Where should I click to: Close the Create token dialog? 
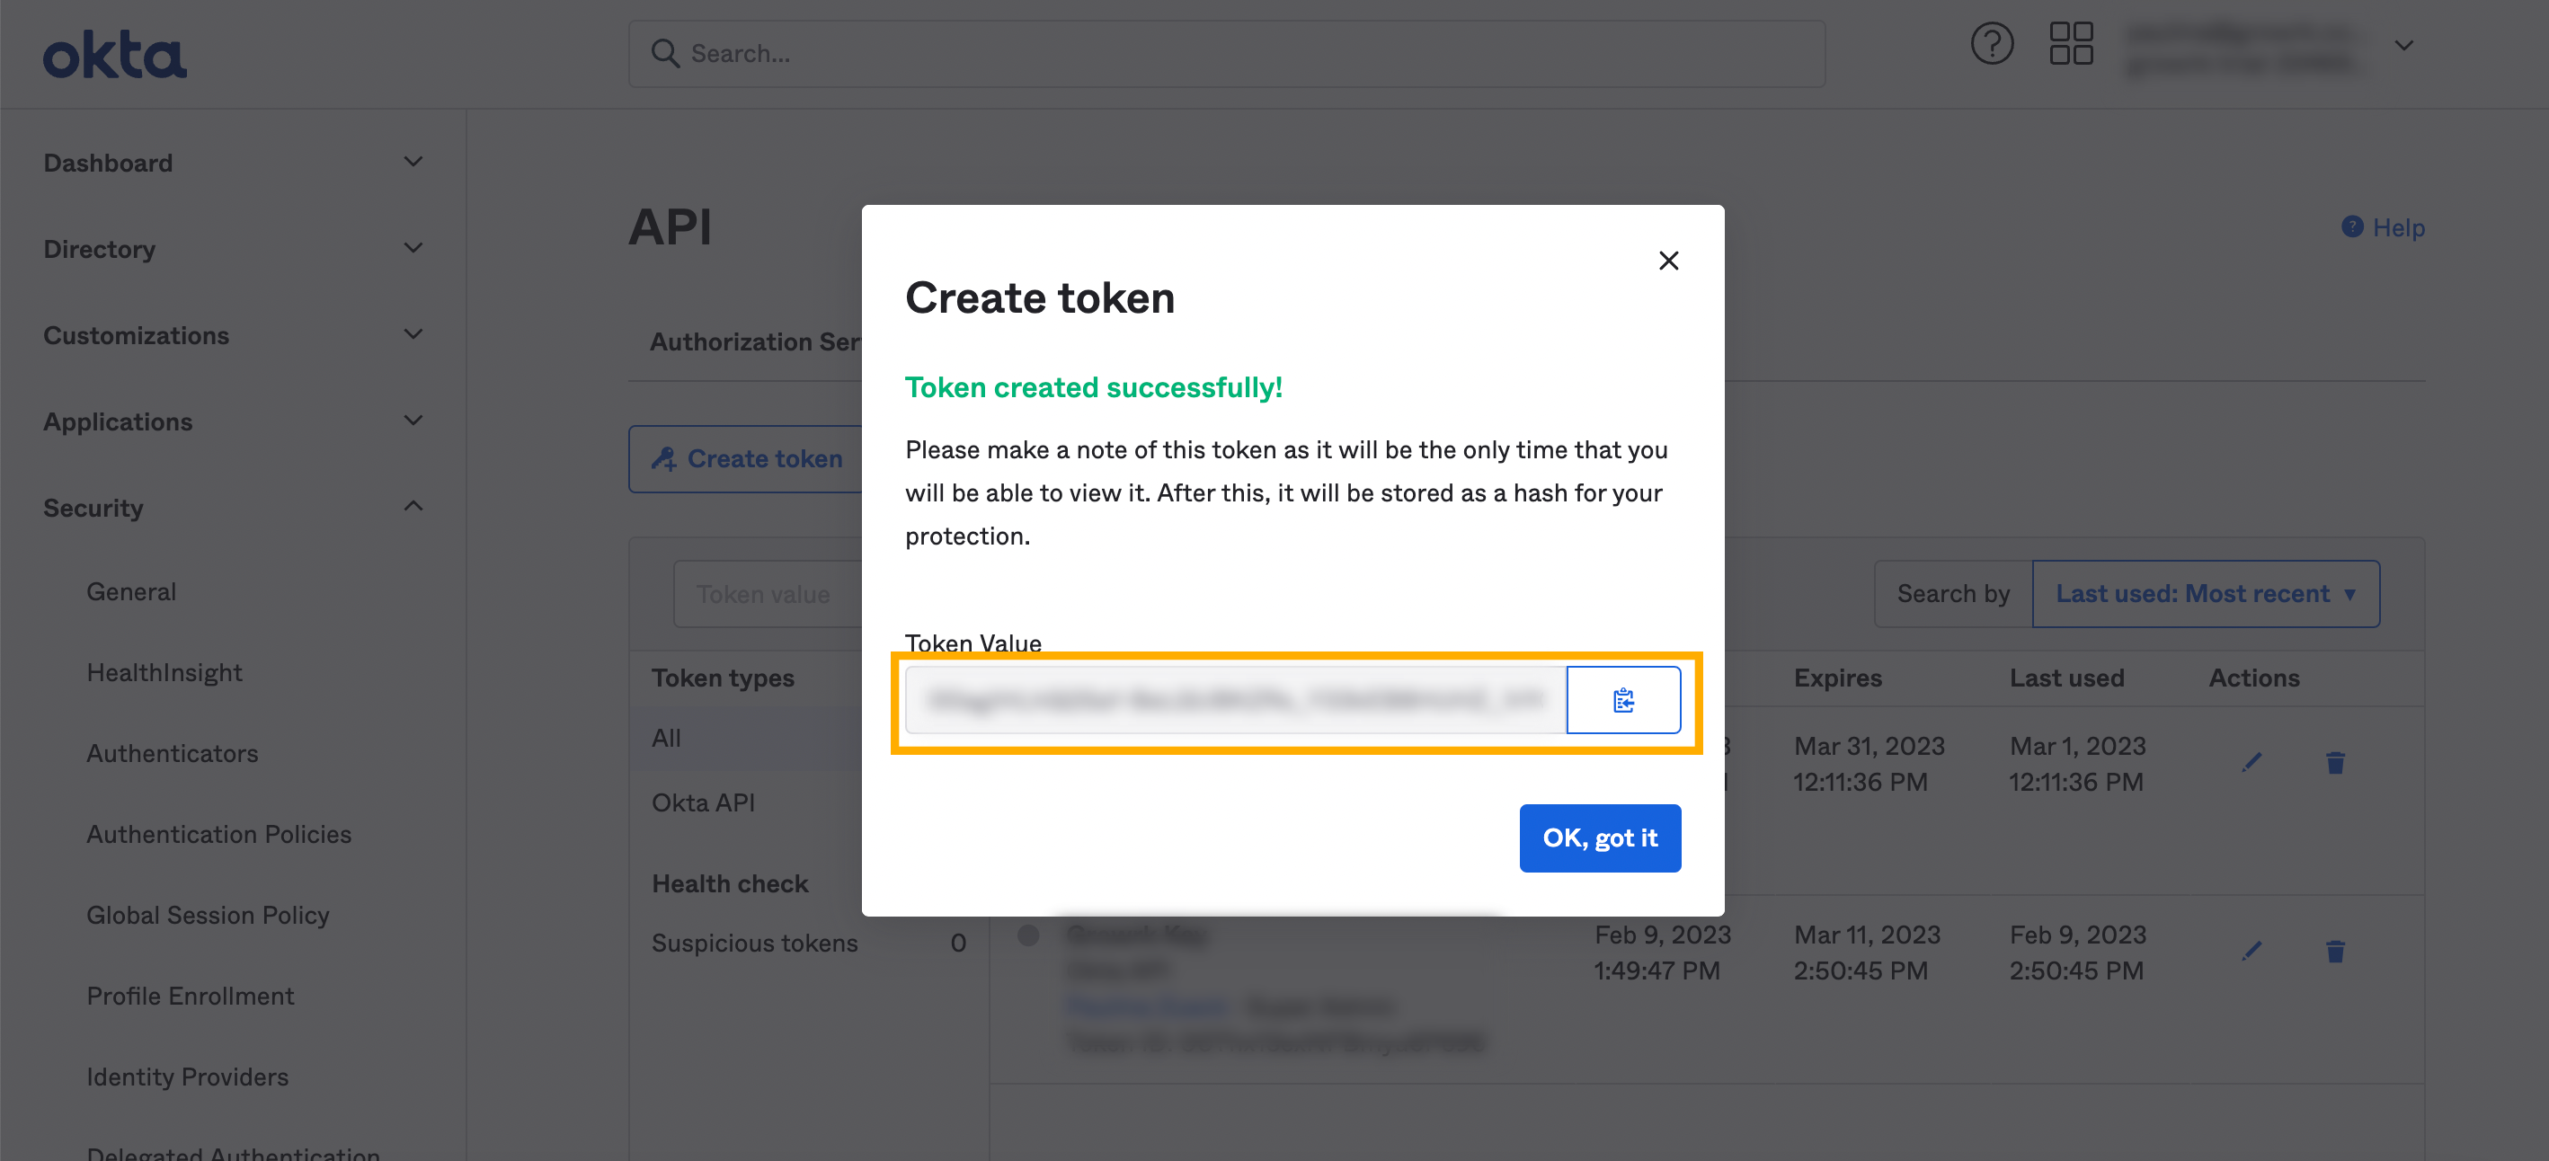[x=1668, y=260]
